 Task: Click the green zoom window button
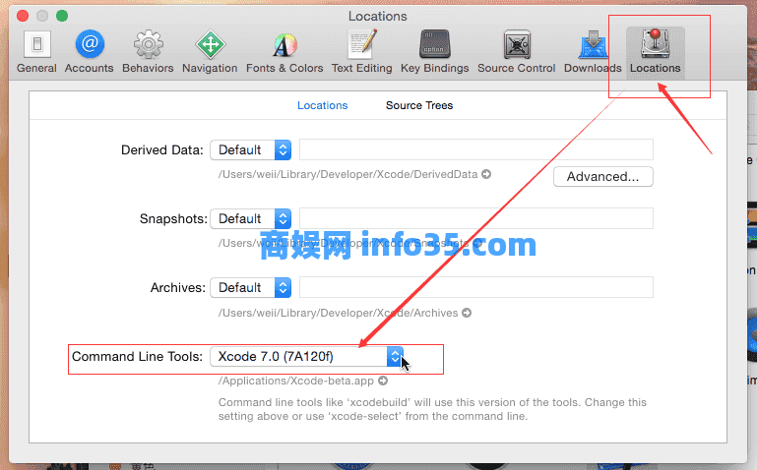tap(62, 16)
